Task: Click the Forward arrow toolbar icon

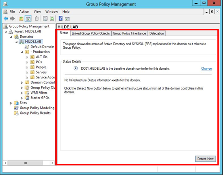Action: pos(12,19)
